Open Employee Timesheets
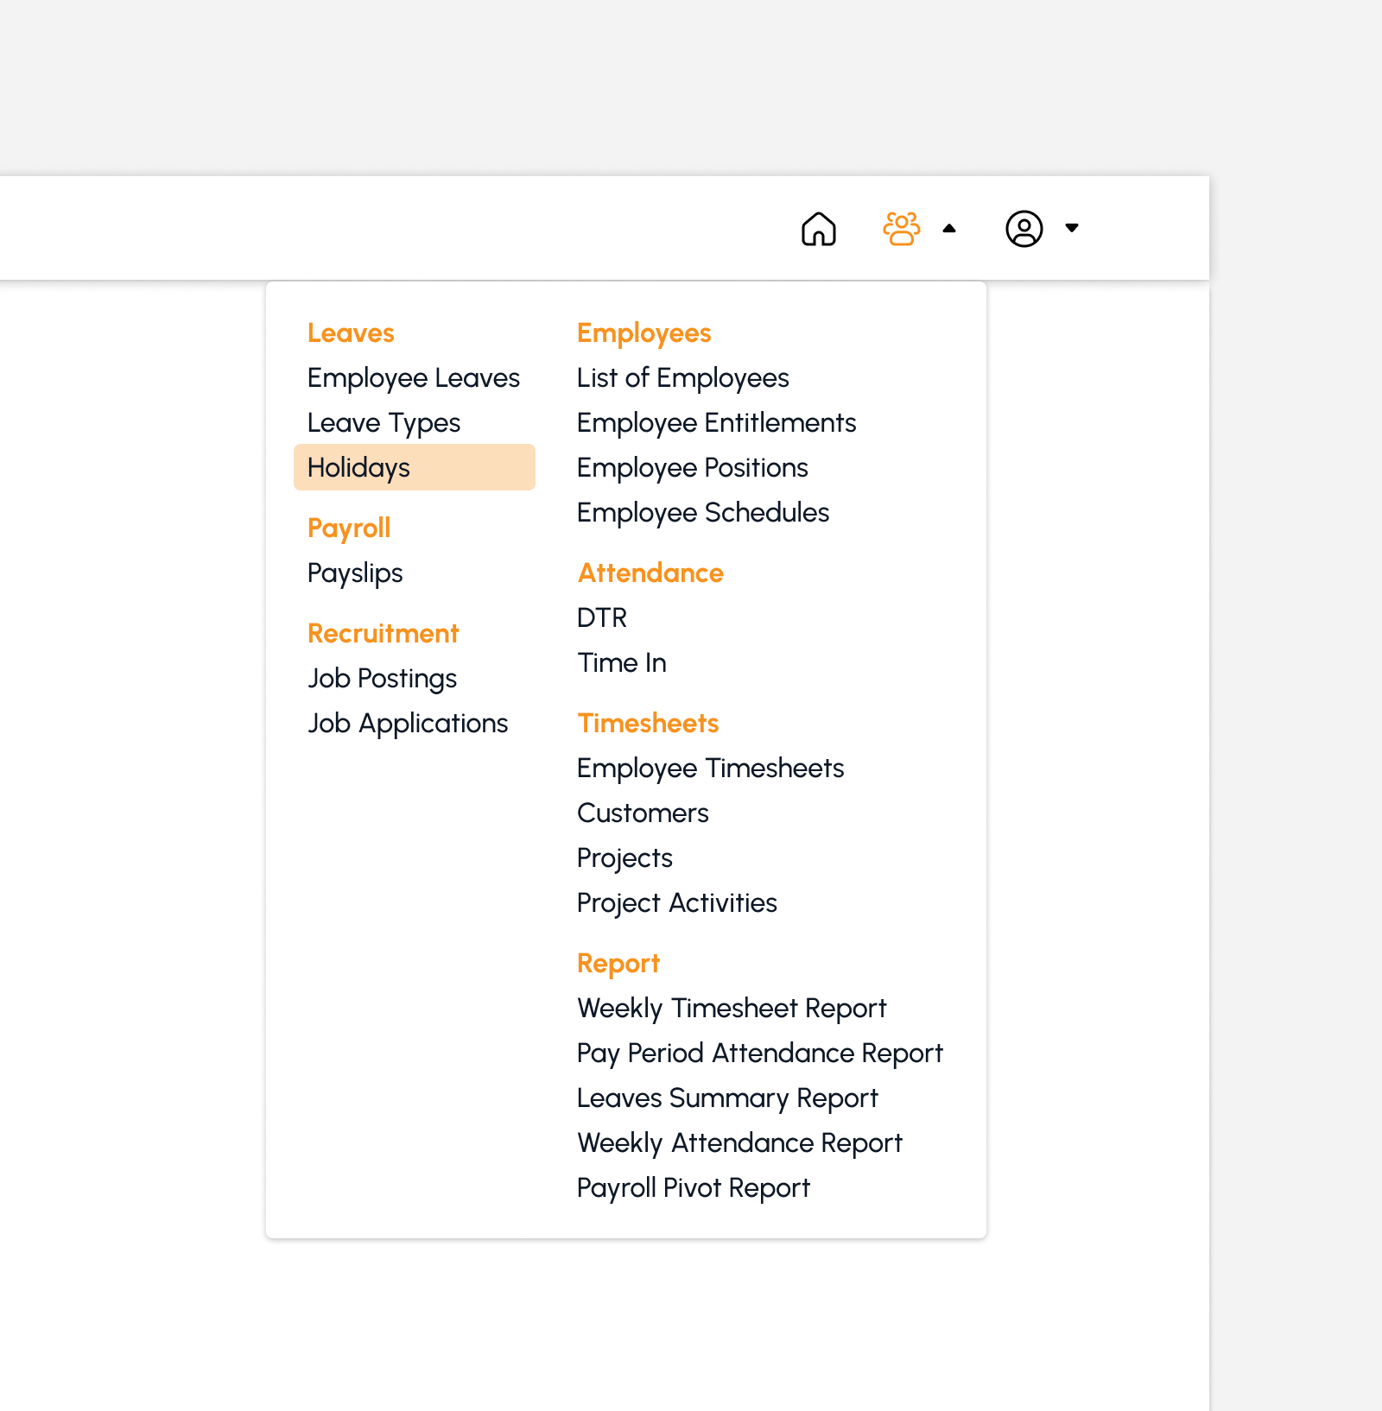This screenshot has width=1382, height=1411. 711,769
